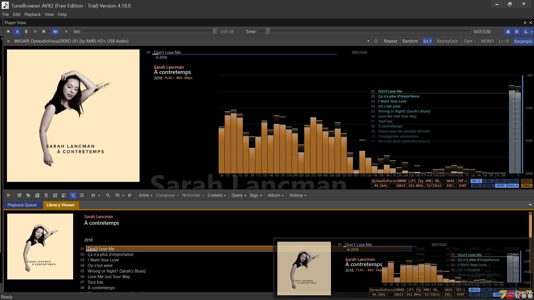The height and width of the screenshot is (300, 534).
Task: Open the Query dropdown
Action: 239,195
